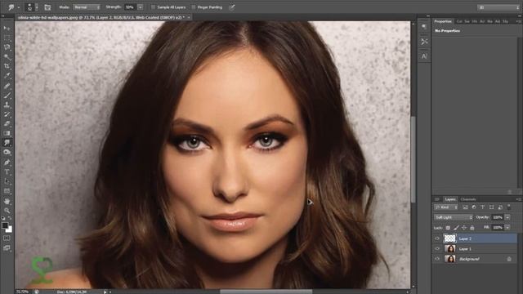Enable Sample All Layers checkbox
This screenshot has width=523, height=294.
click(x=153, y=7)
